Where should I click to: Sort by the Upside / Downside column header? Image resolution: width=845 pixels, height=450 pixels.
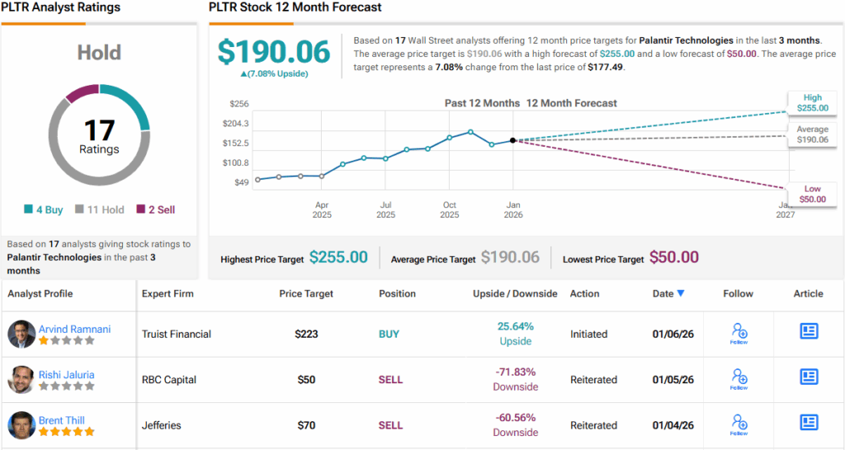pos(515,293)
